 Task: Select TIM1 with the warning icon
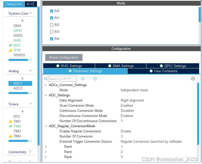tap(17, 121)
